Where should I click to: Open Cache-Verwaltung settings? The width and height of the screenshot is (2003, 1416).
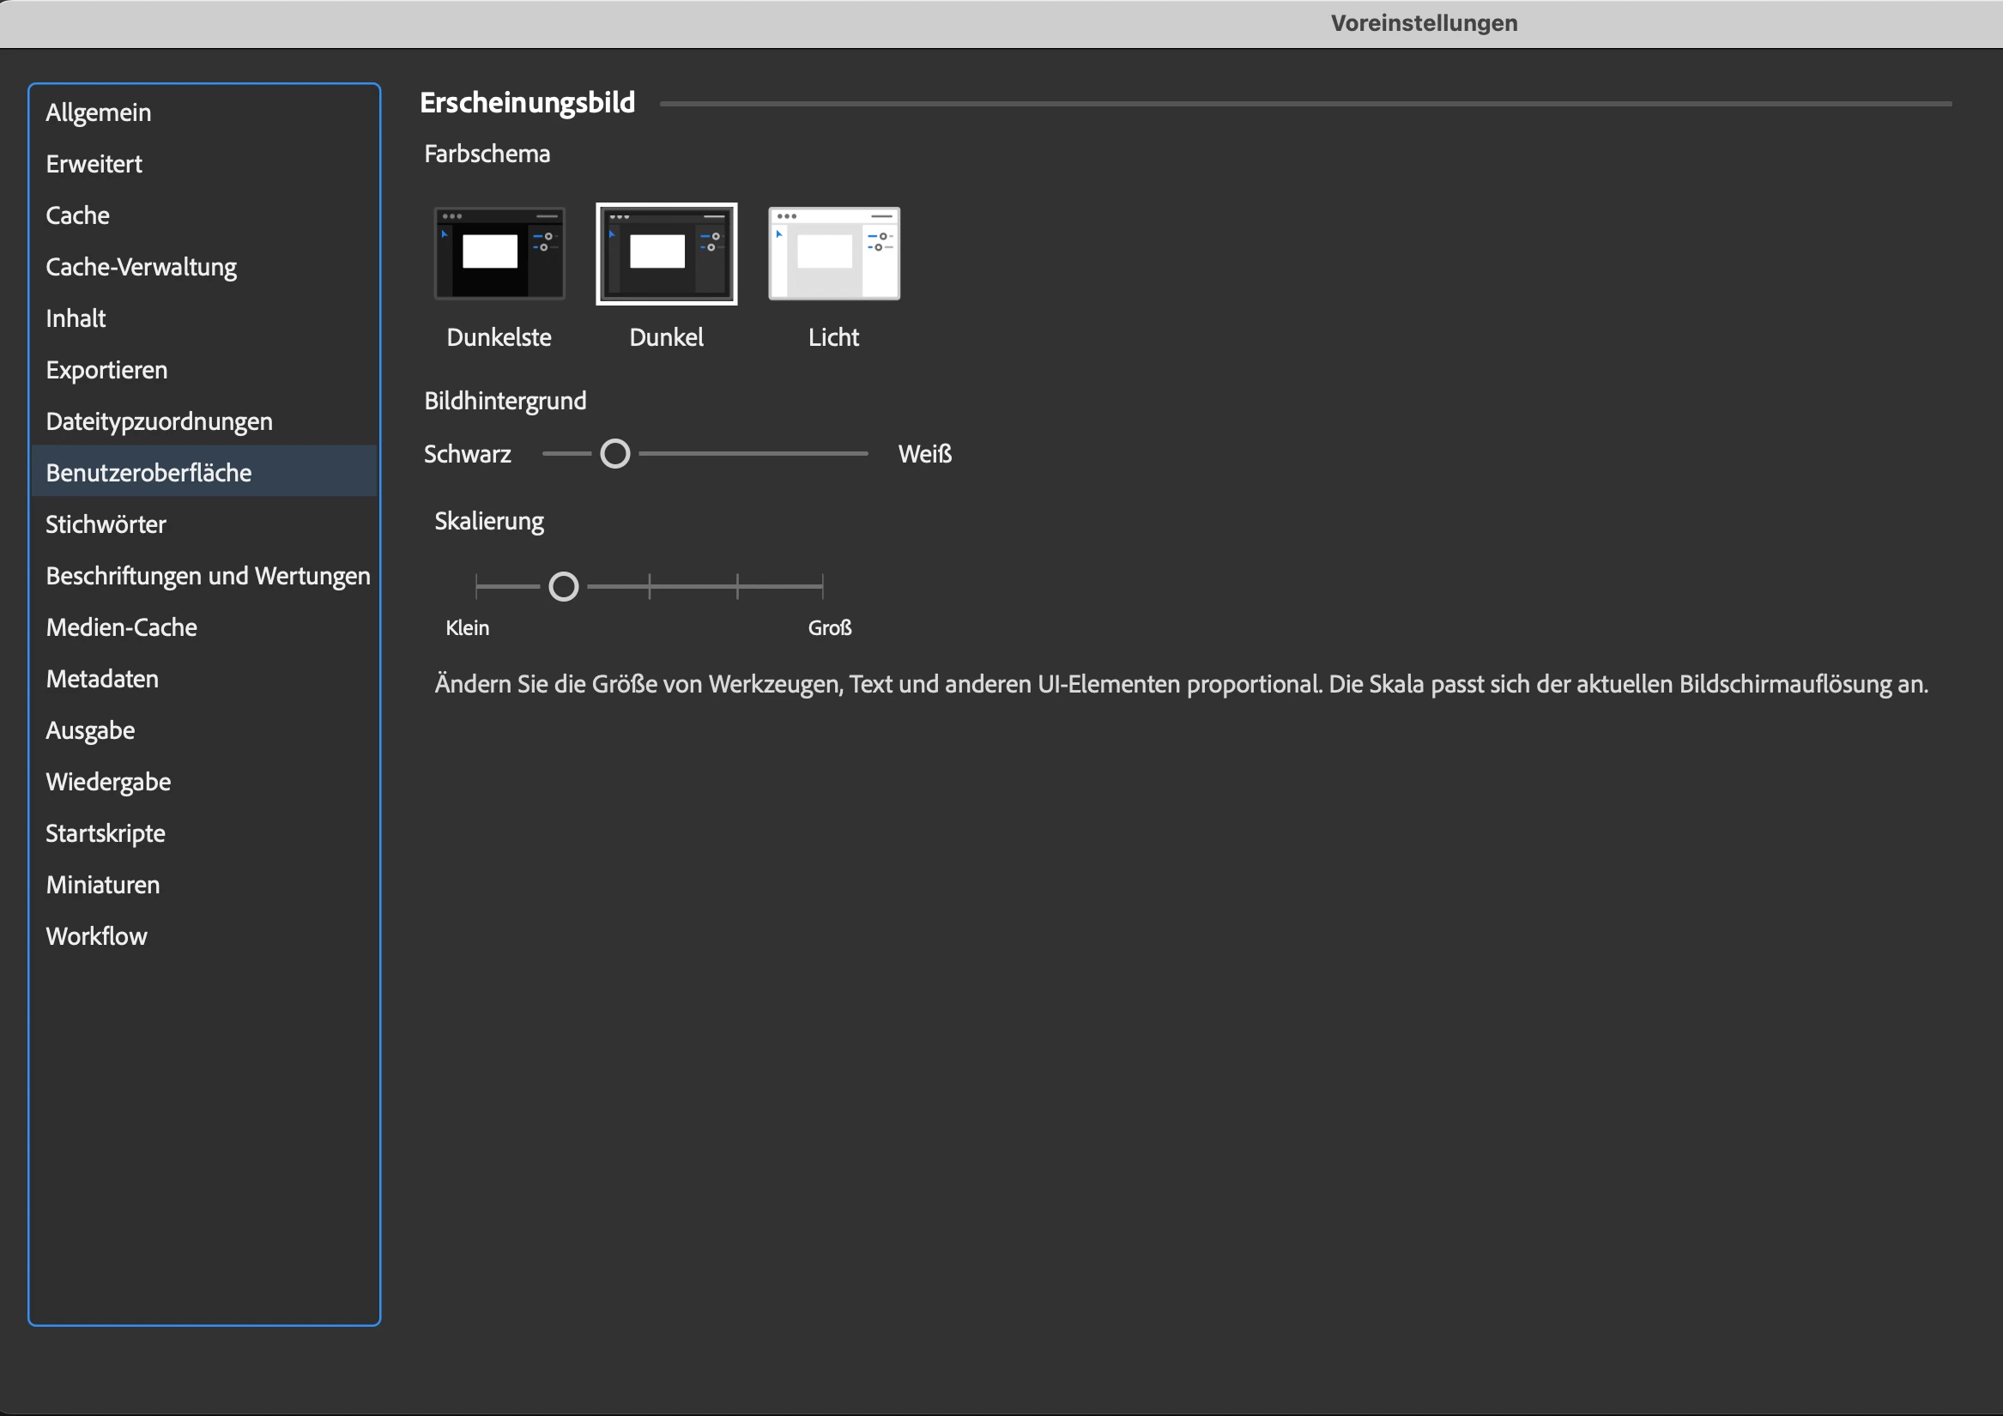[x=142, y=267]
